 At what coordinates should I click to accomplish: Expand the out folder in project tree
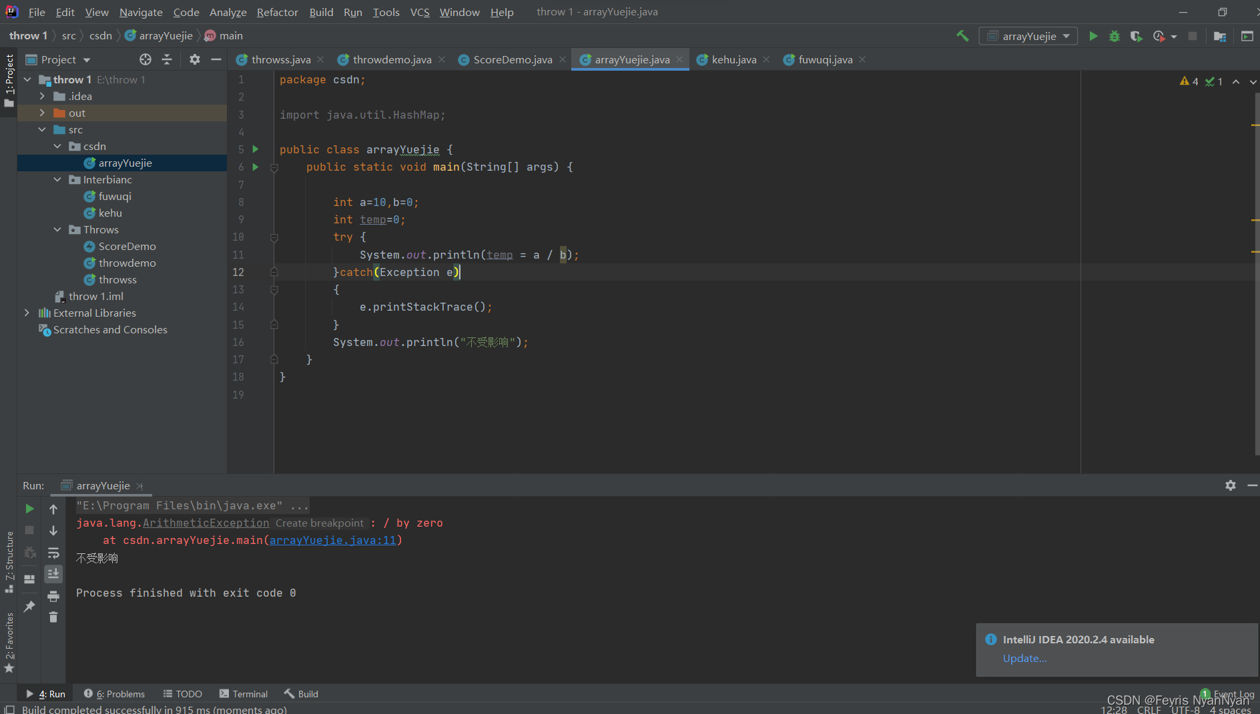click(42, 113)
